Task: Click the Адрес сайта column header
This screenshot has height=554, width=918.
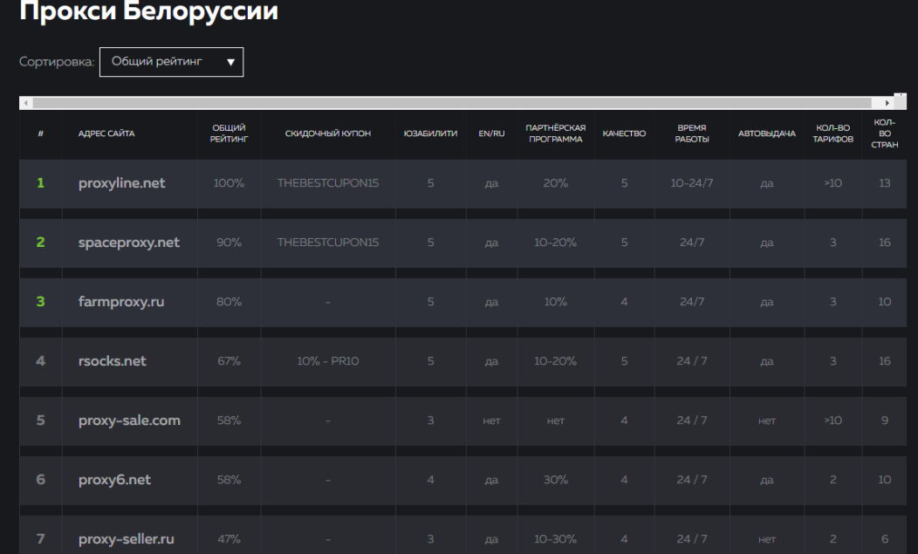Action: coord(106,133)
